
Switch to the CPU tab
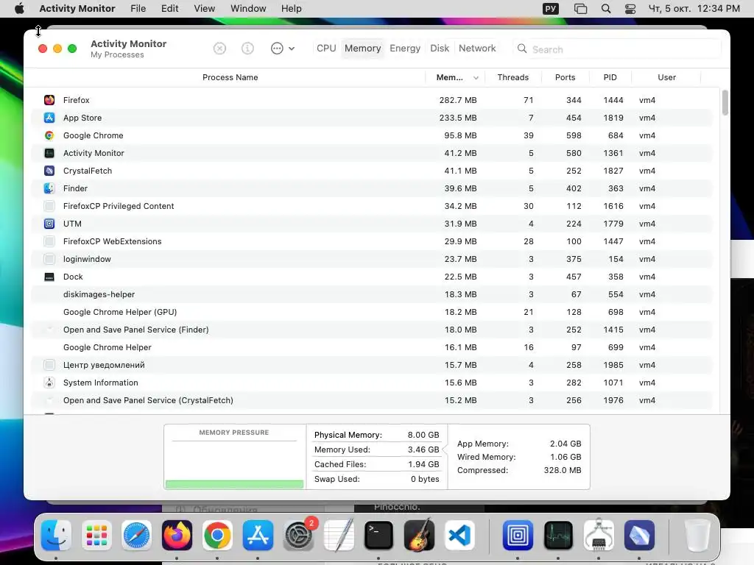click(326, 49)
